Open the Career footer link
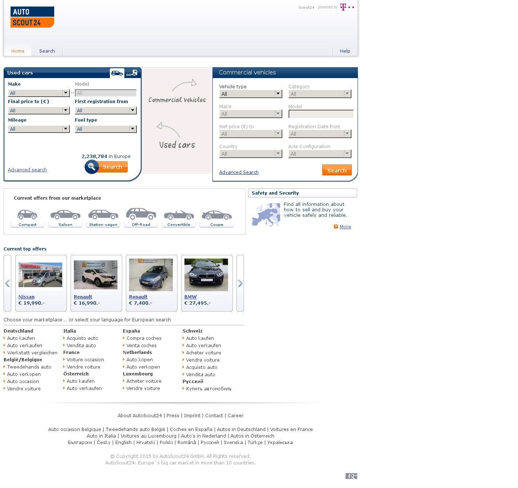The width and height of the screenshot is (518, 488). click(x=235, y=416)
